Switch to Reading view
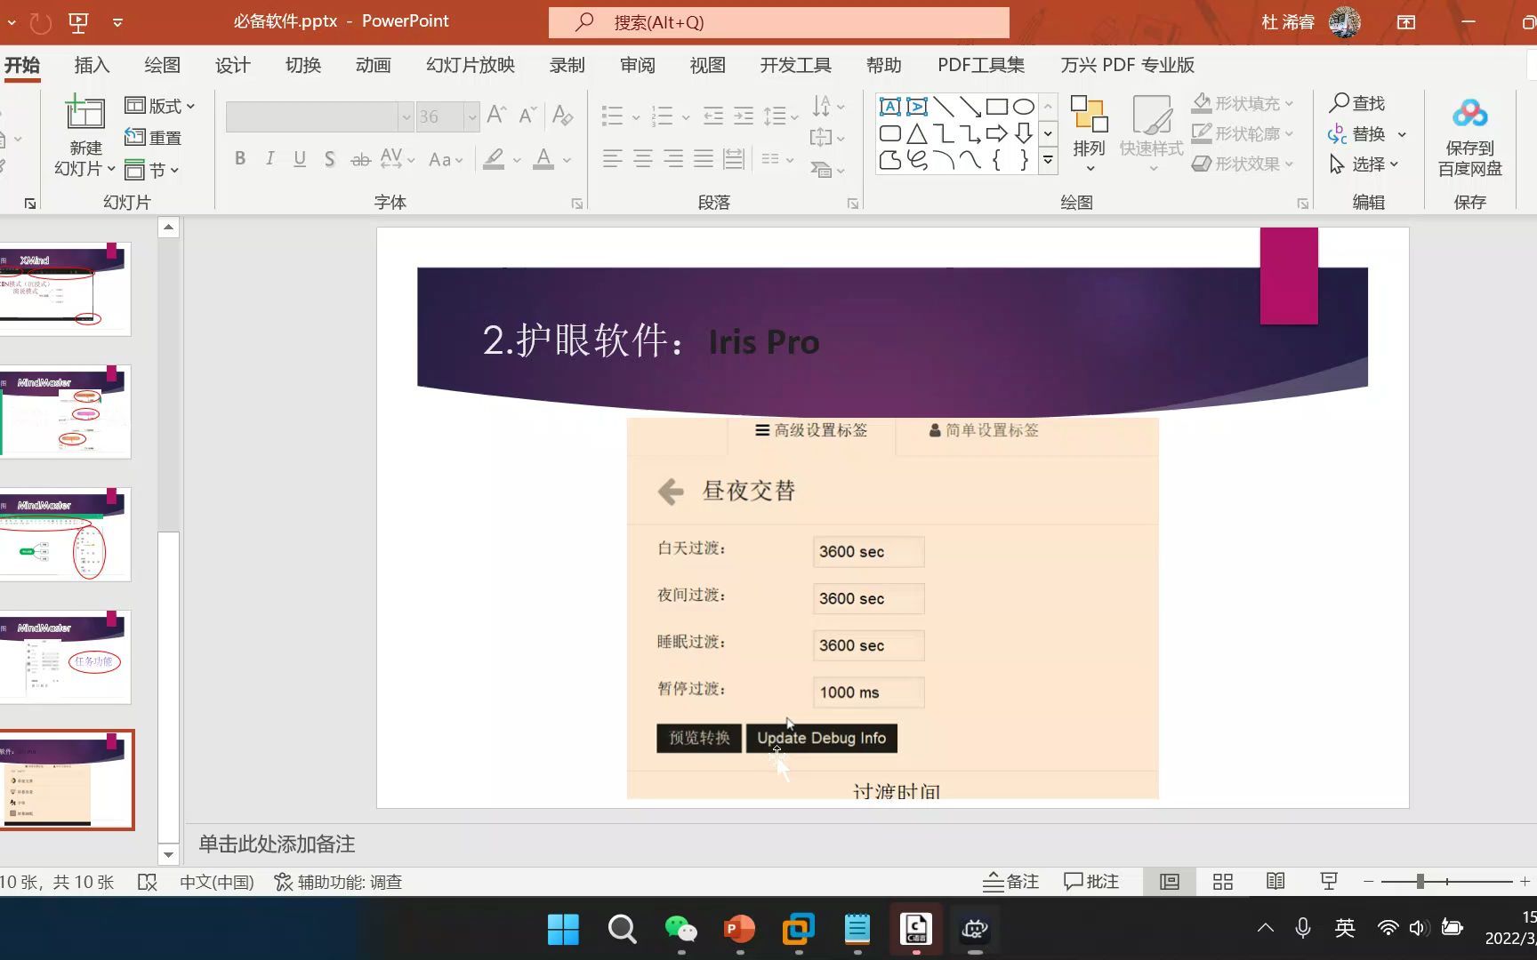This screenshot has height=960, width=1537. pos(1275,882)
